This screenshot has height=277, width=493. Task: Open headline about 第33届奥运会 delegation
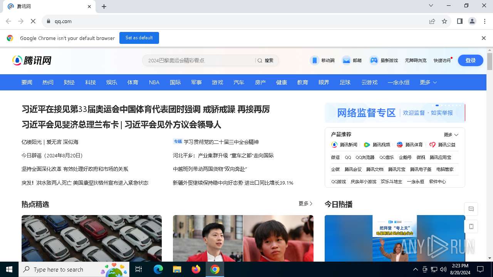click(x=146, y=109)
